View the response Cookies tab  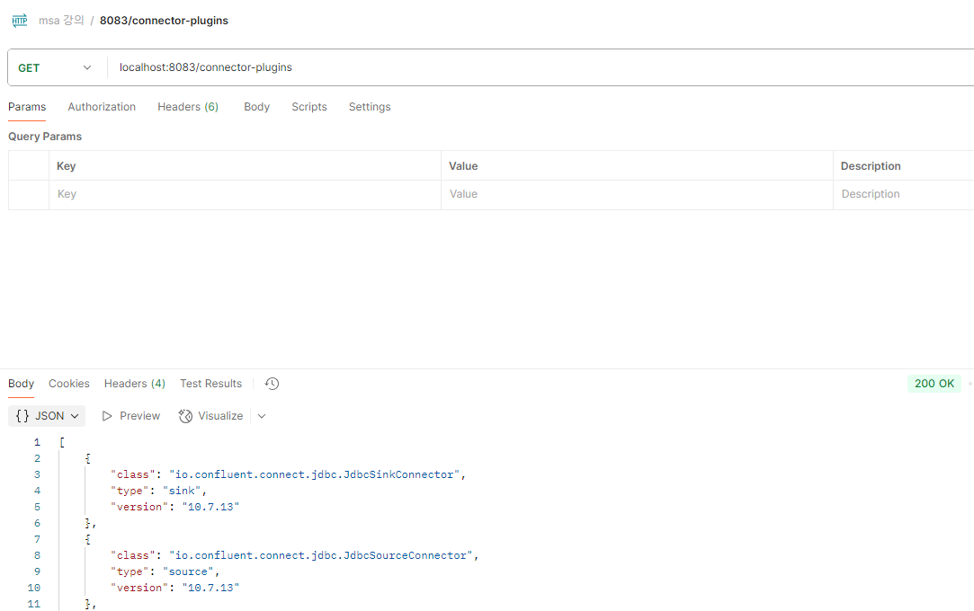pos(69,384)
